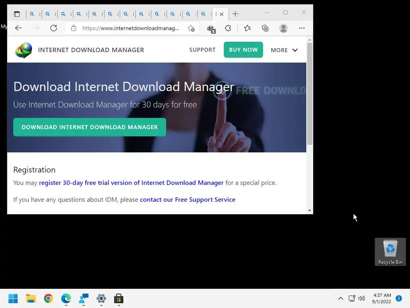Click page scrollbar down arrow
This screenshot has width=410, height=308.
(310, 210)
